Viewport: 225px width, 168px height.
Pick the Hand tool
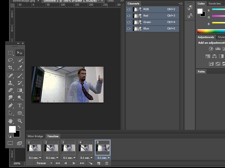pyautogui.click(x=10, y=121)
